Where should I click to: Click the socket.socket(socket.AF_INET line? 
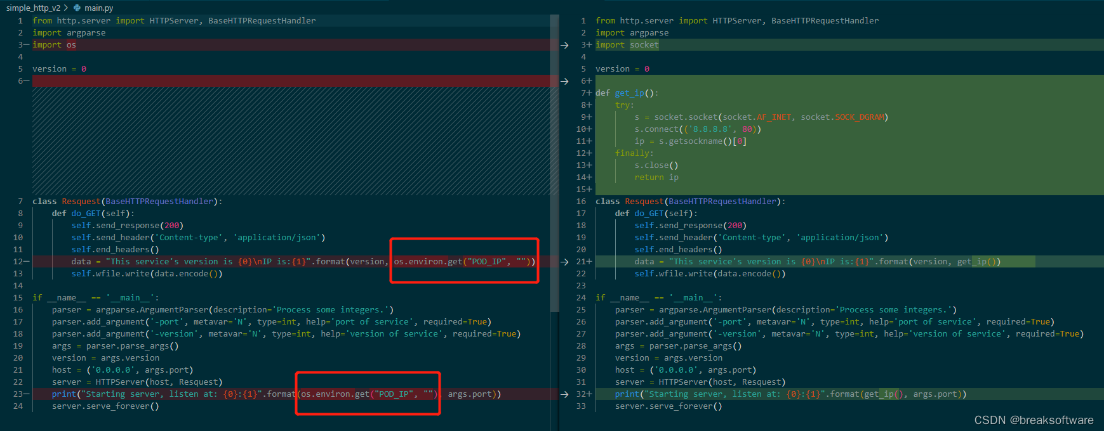click(761, 117)
